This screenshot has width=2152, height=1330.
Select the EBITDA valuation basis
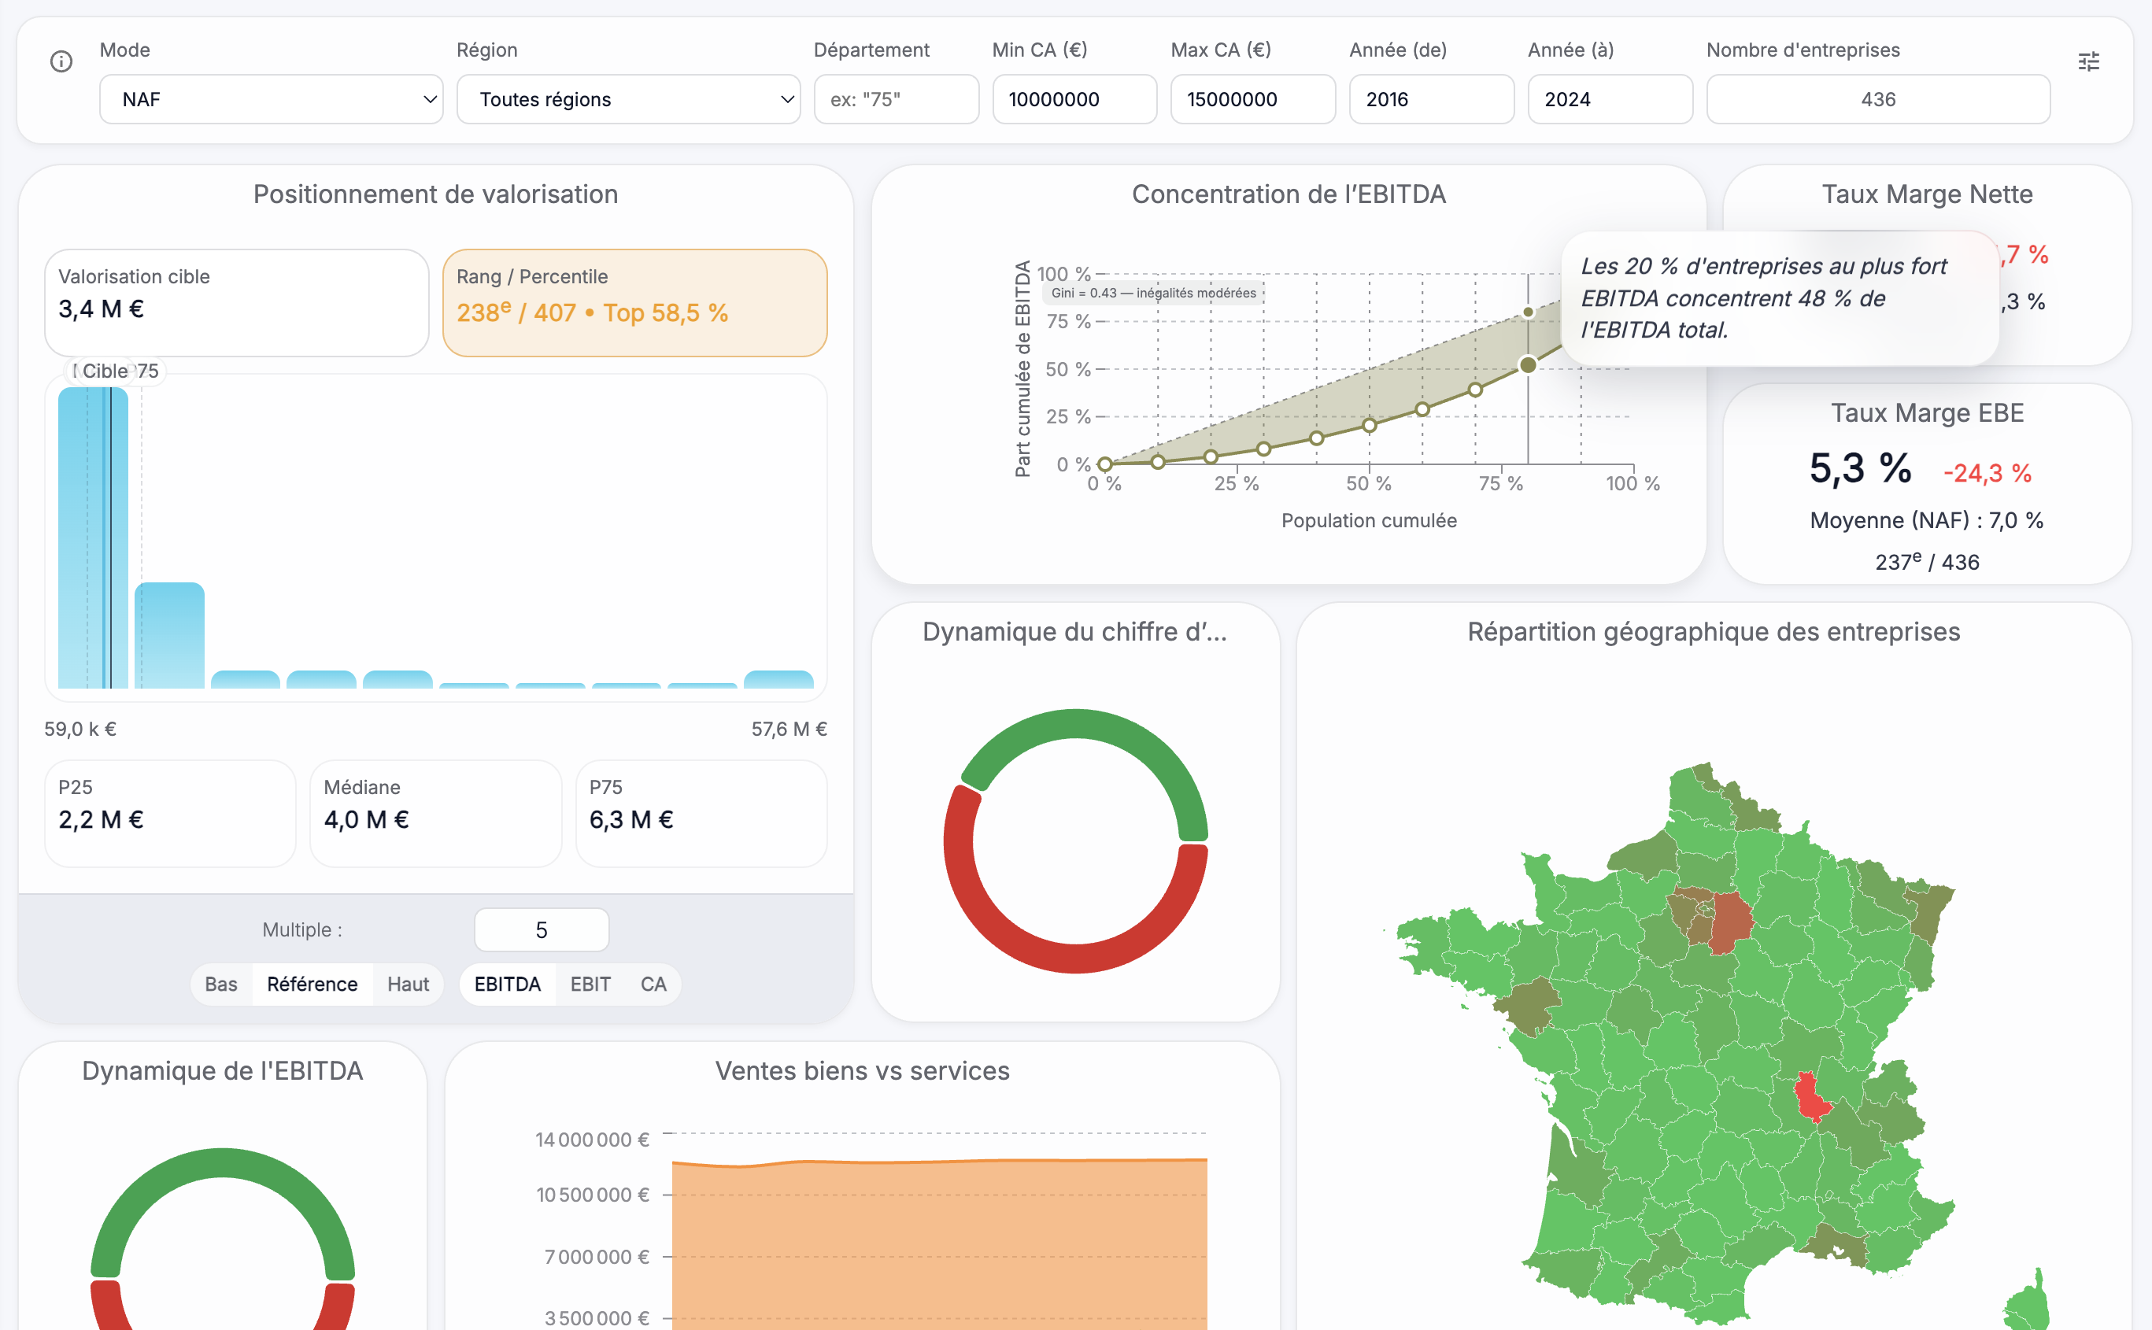(507, 984)
